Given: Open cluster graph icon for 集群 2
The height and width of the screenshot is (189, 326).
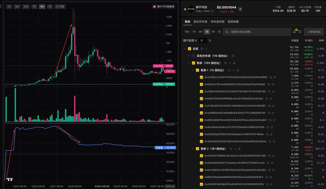Looking at the screenshot, I should pos(239,149).
